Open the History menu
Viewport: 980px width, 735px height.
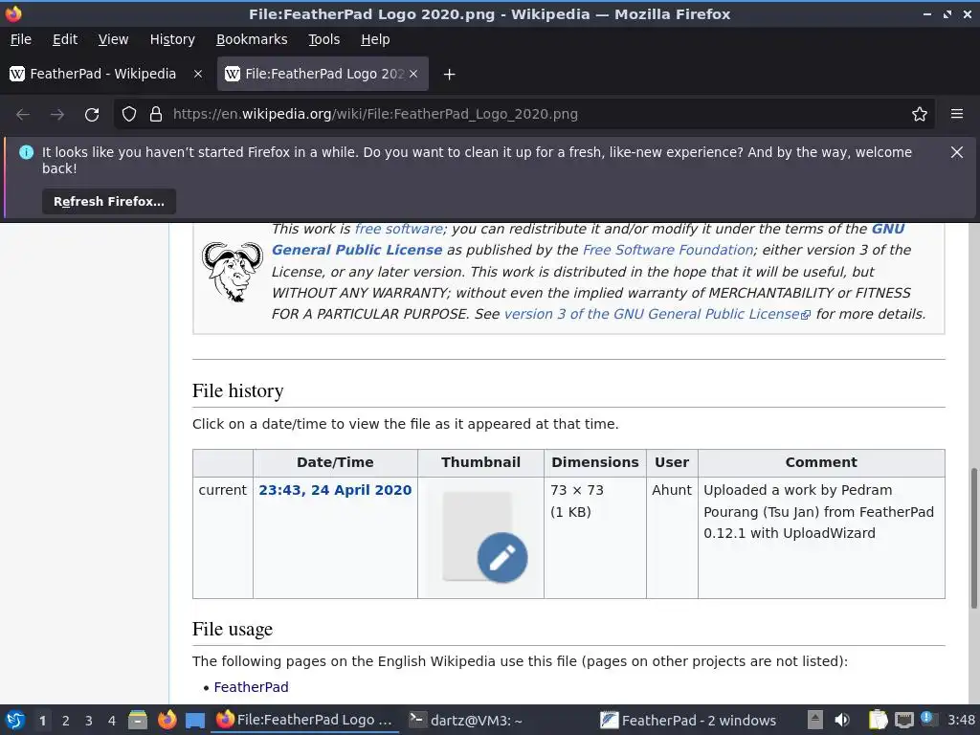point(172,39)
